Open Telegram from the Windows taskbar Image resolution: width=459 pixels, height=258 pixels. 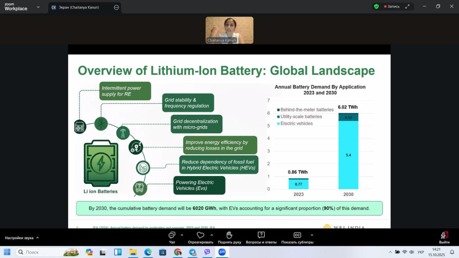coord(192,252)
